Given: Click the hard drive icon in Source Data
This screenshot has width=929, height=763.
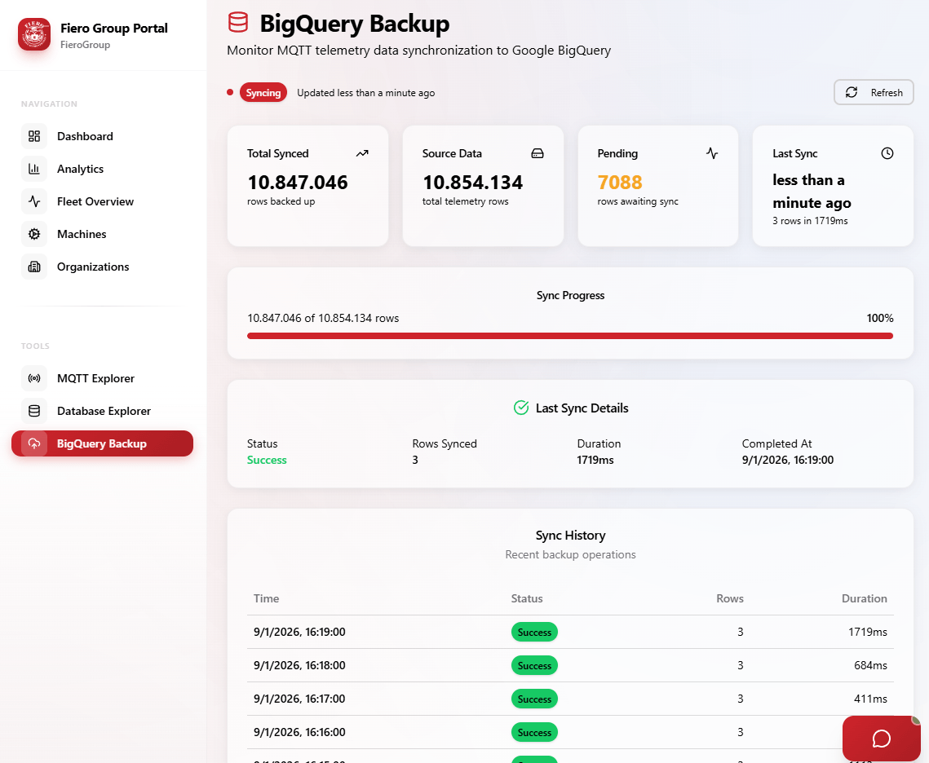Looking at the screenshot, I should tap(537, 153).
